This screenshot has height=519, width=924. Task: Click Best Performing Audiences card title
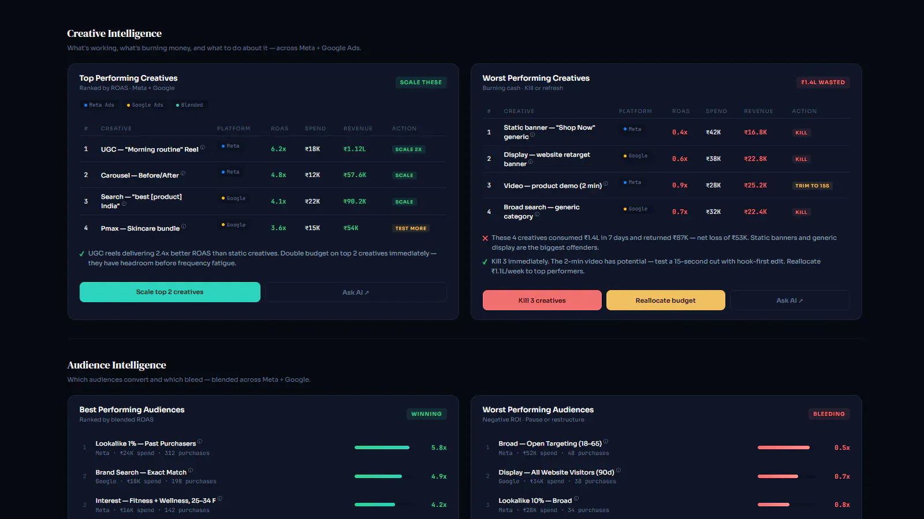tap(132, 409)
